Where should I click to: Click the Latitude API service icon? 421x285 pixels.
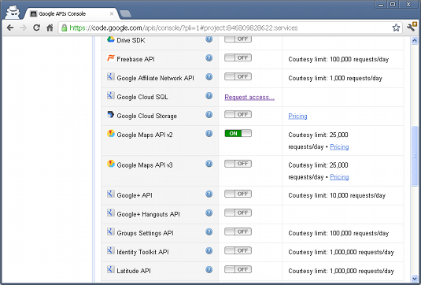[x=111, y=269]
